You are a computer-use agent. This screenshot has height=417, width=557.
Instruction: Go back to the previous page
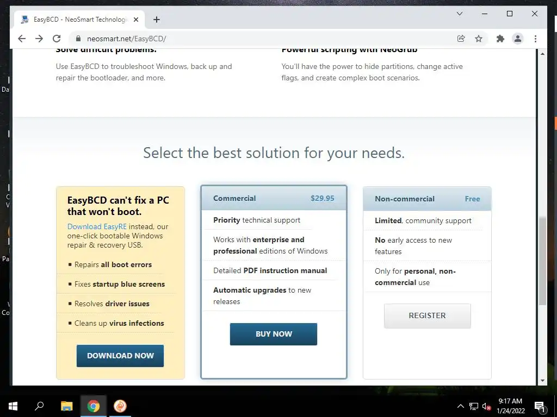(x=22, y=39)
